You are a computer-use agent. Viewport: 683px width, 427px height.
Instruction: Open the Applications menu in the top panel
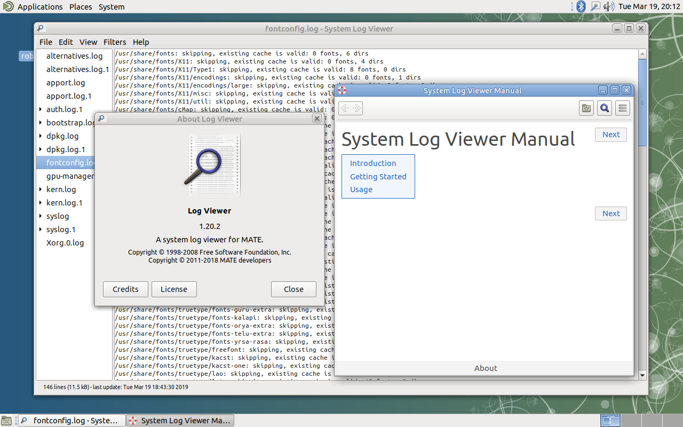(40, 6)
